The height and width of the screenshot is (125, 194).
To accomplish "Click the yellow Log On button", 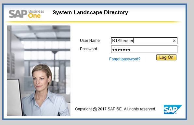I will pos(166,57).
